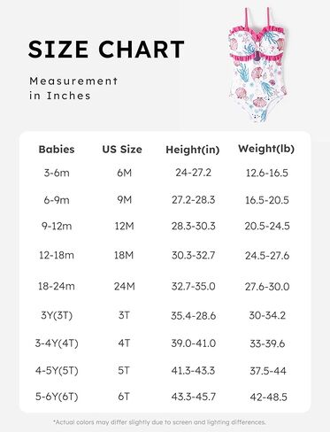This screenshot has width=330, height=432.
Task: Select the US Size column header
Action: 122,150
